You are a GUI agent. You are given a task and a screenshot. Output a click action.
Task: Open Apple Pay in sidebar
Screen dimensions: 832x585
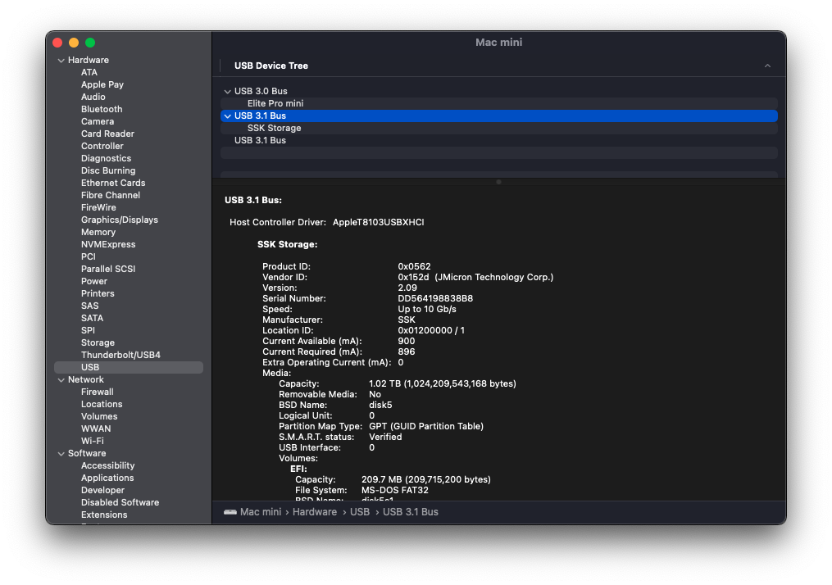point(102,85)
